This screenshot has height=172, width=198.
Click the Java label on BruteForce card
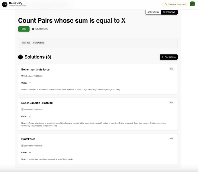pyautogui.click(x=171, y=138)
